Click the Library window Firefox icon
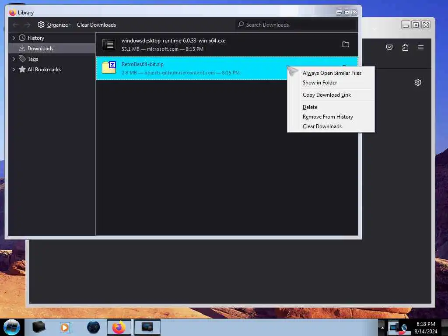 point(12,13)
